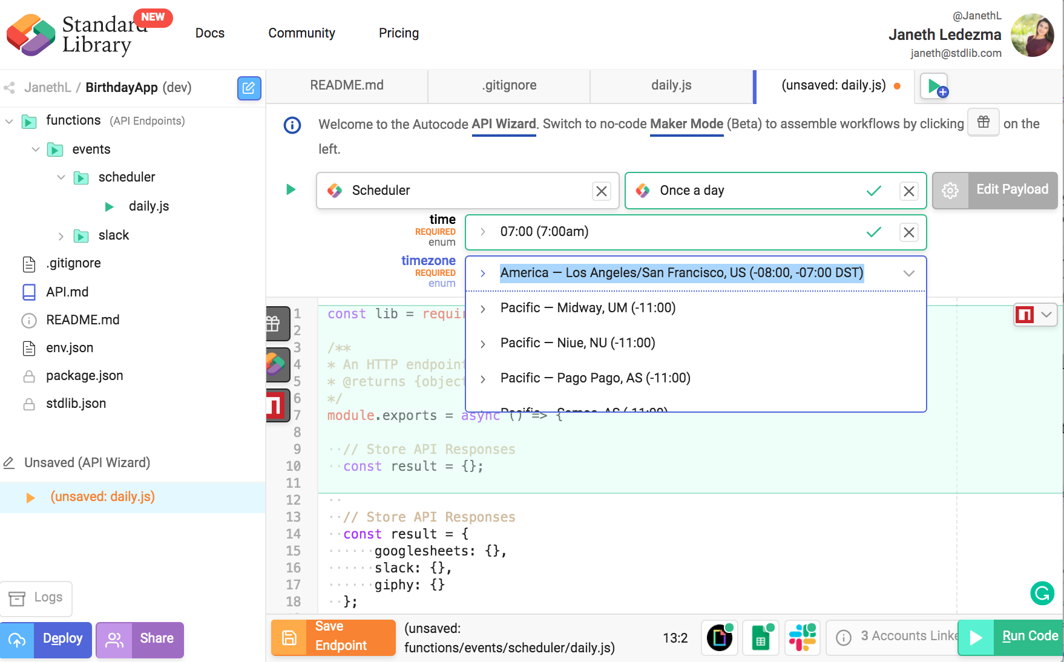
Task: Click the Standard Library logo
Action: point(77,34)
